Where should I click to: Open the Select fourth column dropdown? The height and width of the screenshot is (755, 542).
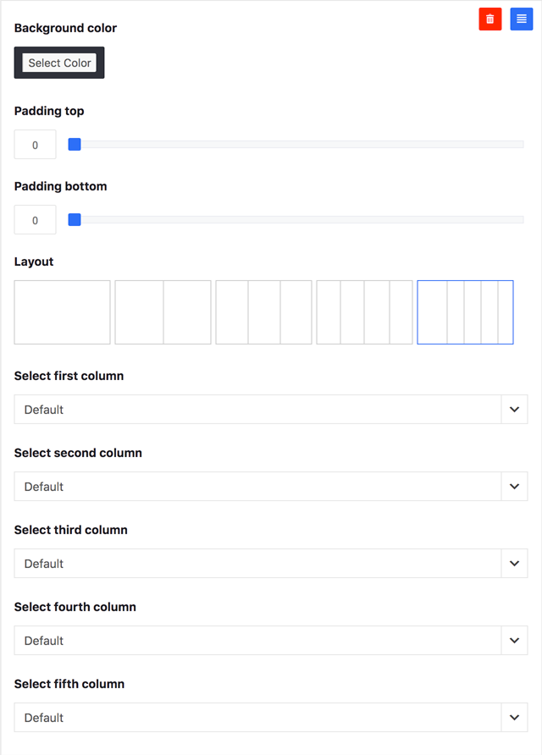point(271,641)
